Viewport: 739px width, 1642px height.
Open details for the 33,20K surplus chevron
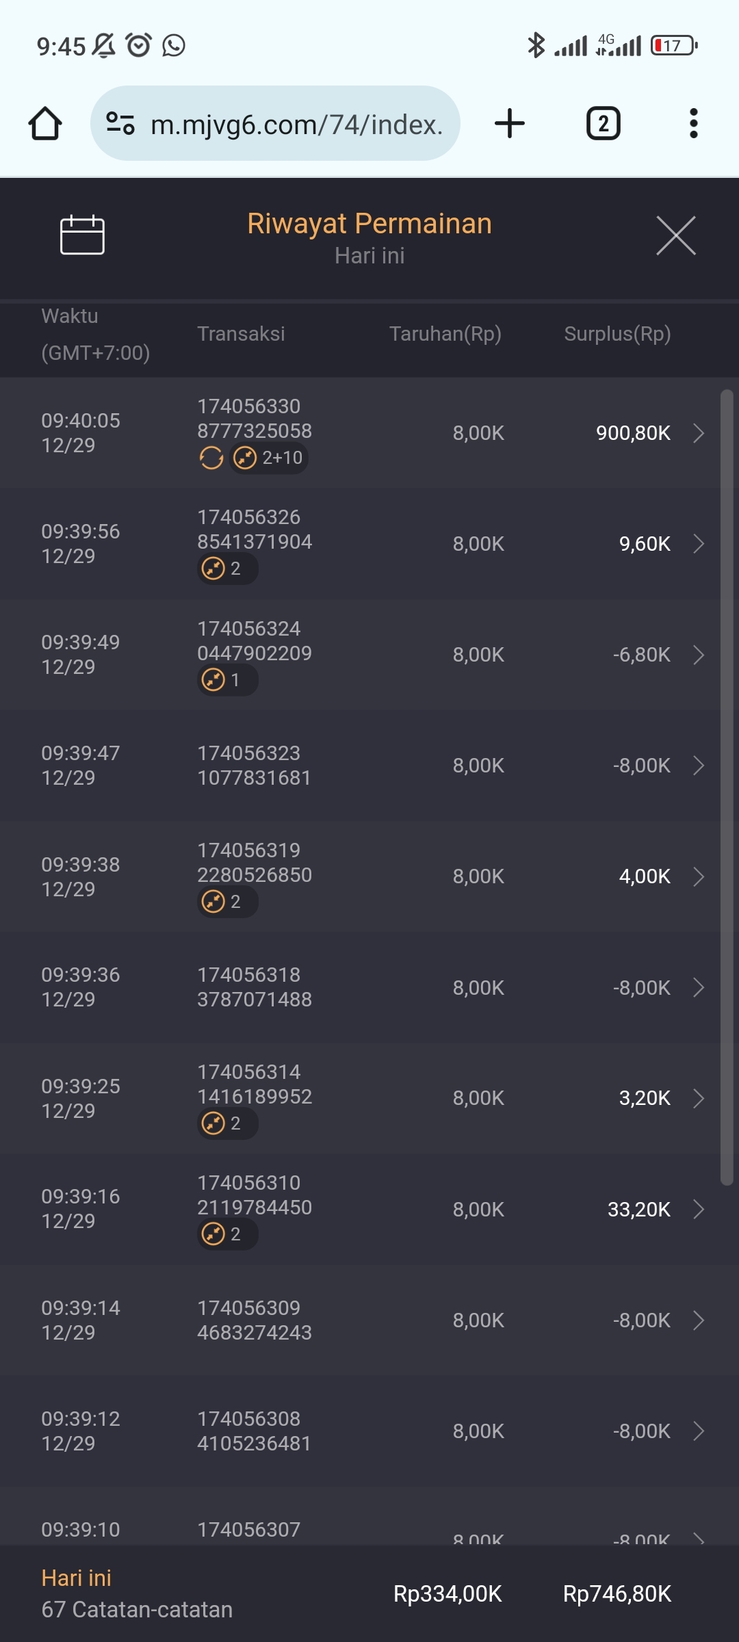[x=698, y=1210]
